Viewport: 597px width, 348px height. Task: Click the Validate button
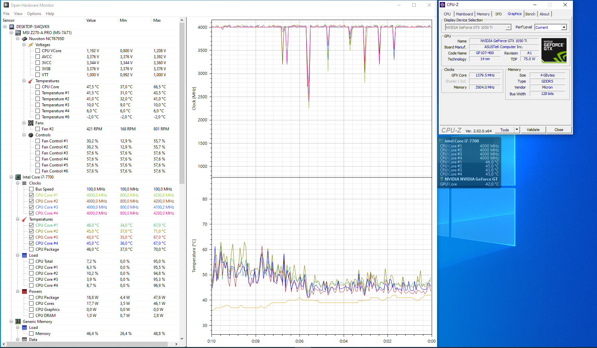point(533,130)
